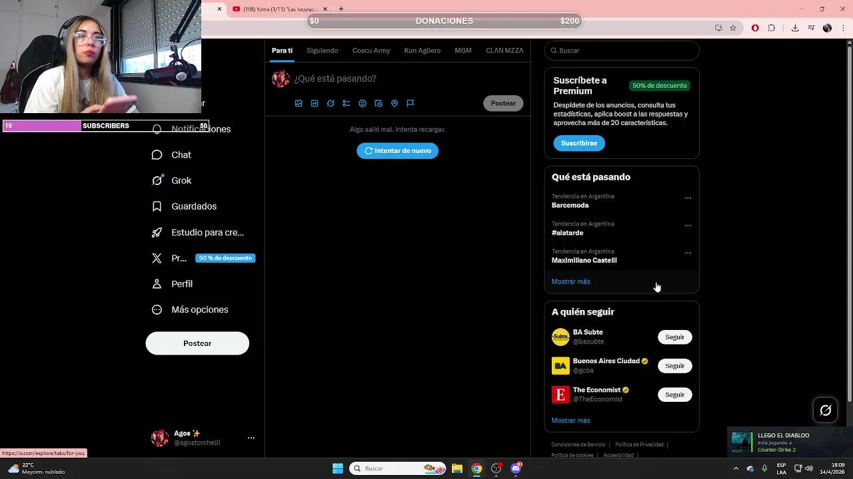Open Discord from the taskbar
The width and height of the screenshot is (853, 479).
(516, 468)
